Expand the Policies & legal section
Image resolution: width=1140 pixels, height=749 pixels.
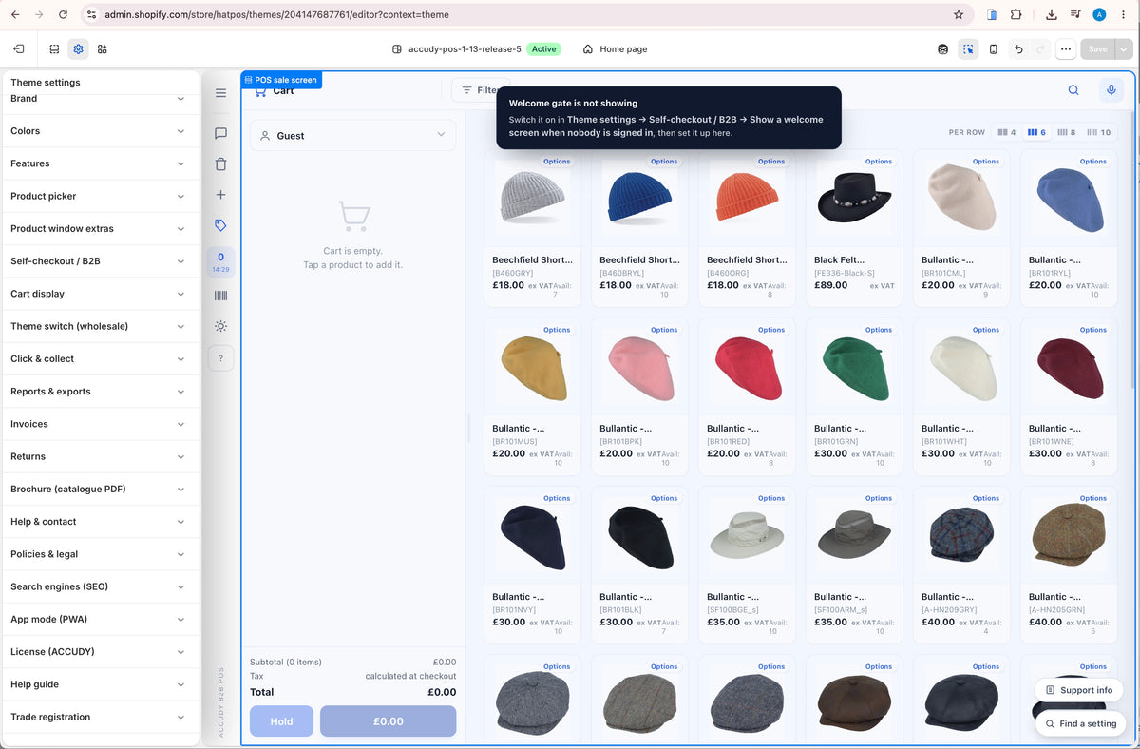(x=100, y=554)
